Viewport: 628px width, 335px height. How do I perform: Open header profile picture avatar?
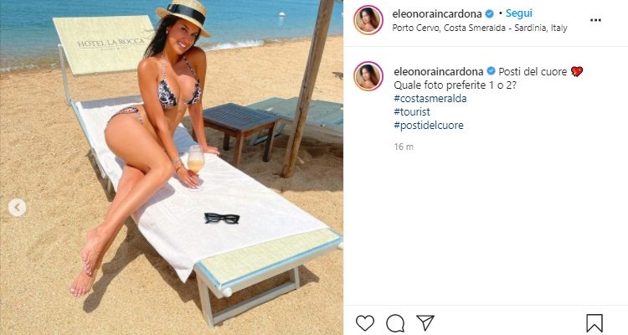(368, 20)
